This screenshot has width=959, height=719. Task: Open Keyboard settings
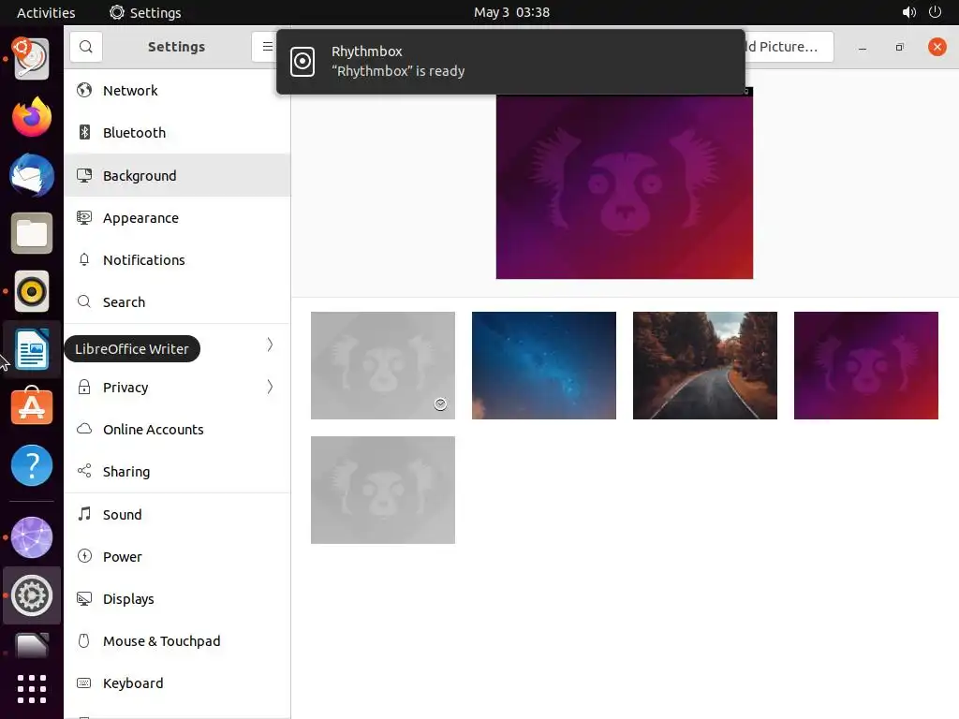[177, 682]
